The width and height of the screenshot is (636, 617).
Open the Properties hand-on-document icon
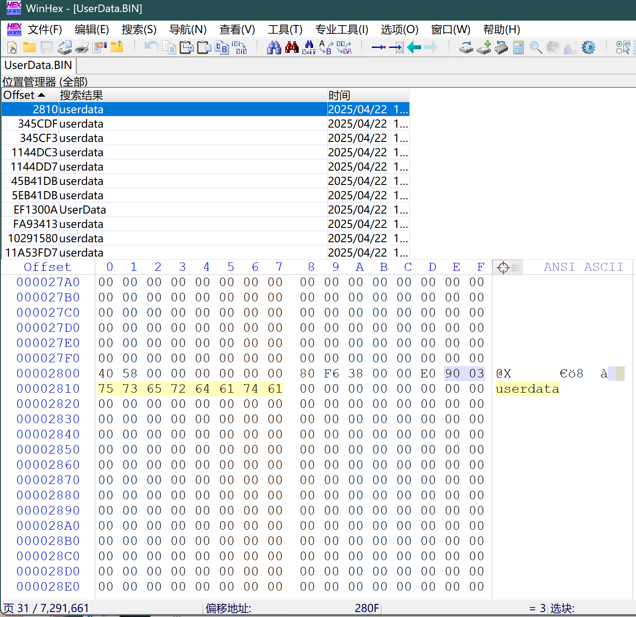(x=99, y=47)
